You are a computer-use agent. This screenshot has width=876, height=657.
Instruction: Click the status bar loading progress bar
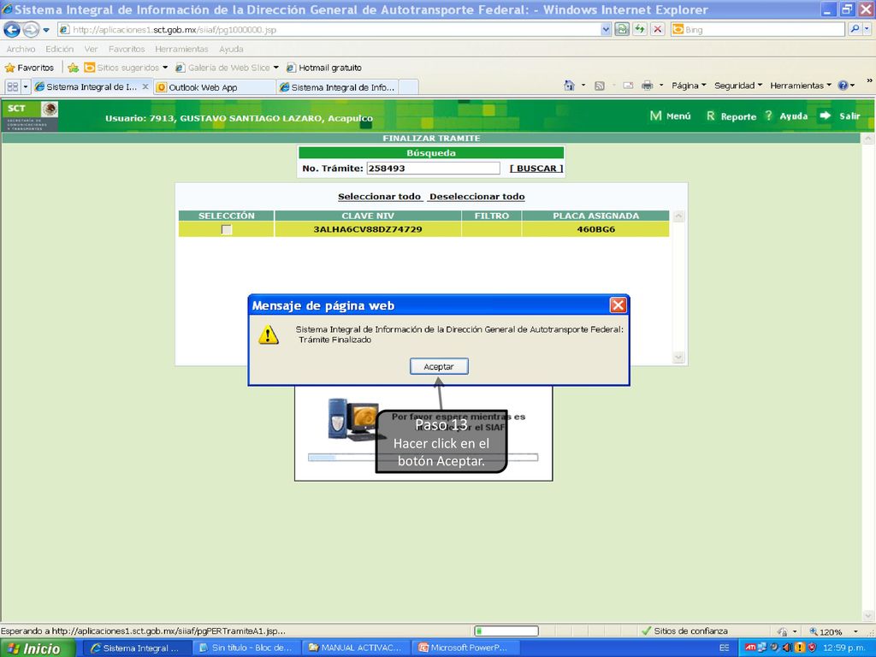coord(506,630)
